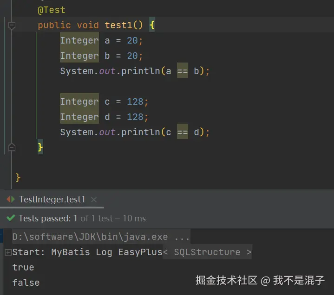Select the TestInteger.test1 run tab
The width and height of the screenshot is (334, 295).
(52, 200)
